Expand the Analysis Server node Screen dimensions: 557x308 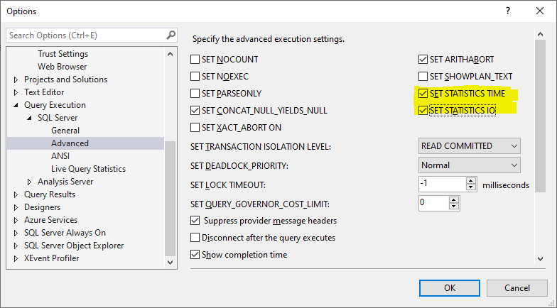click(30, 182)
